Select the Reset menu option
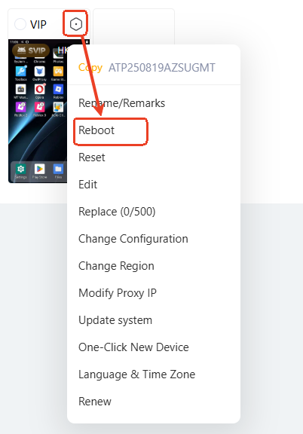Viewport: 303px width, 434px height. coord(92,157)
